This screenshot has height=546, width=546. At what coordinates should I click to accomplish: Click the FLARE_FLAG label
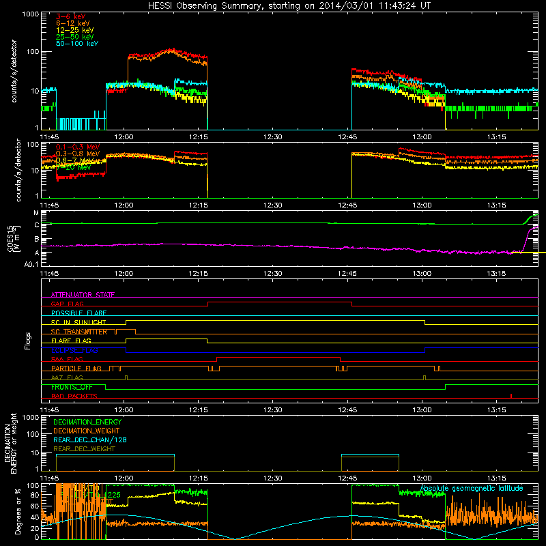71,341
